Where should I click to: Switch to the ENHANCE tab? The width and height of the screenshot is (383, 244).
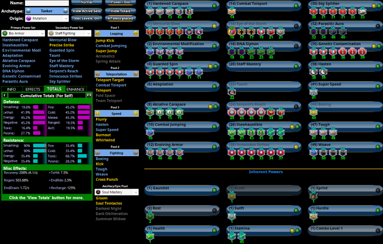[75, 89]
